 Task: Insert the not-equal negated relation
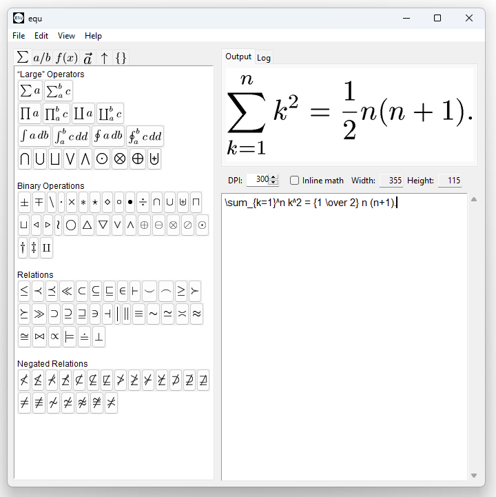[24, 403]
